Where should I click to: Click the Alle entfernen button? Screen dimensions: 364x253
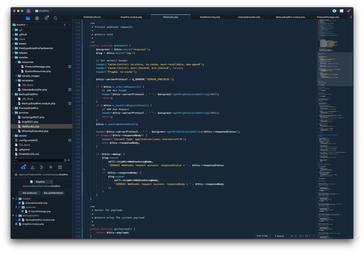(29, 193)
